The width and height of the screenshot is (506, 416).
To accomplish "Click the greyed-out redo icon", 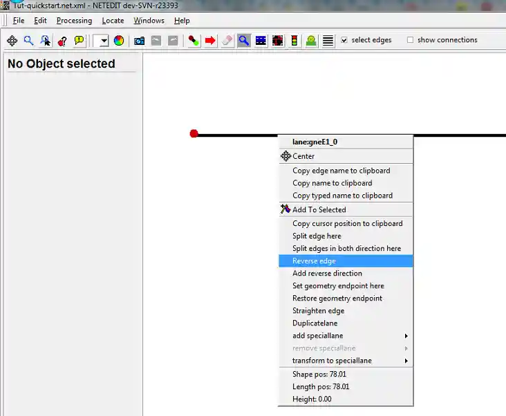I will (173, 41).
